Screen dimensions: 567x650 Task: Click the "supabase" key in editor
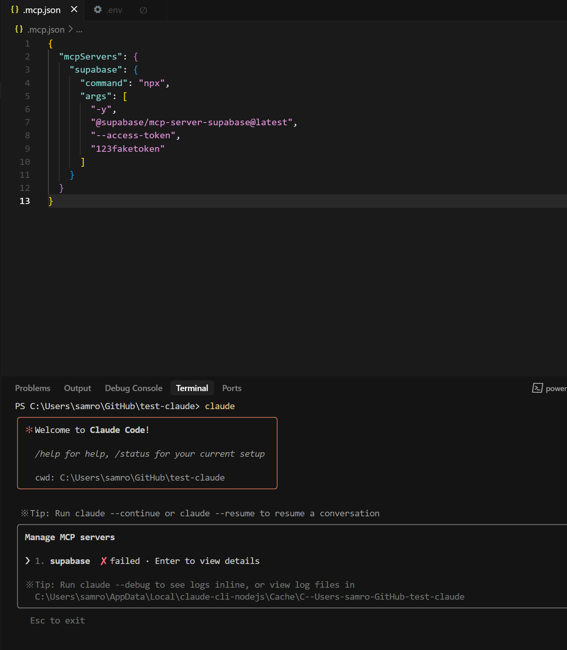[x=96, y=70]
